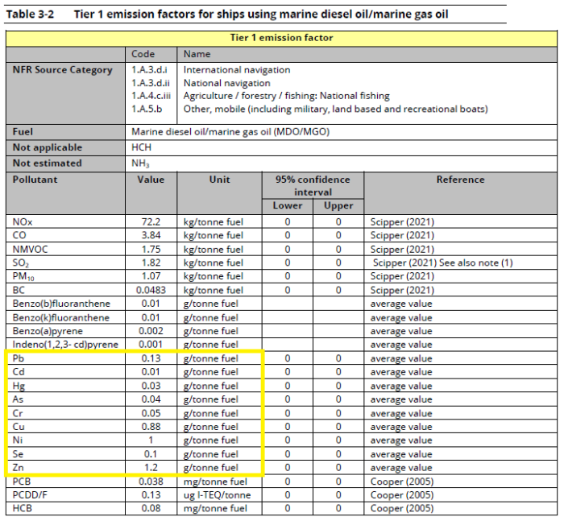564x521 pixels.
Task: Click the Pb row label in highlighted box
Action: click(19, 359)
